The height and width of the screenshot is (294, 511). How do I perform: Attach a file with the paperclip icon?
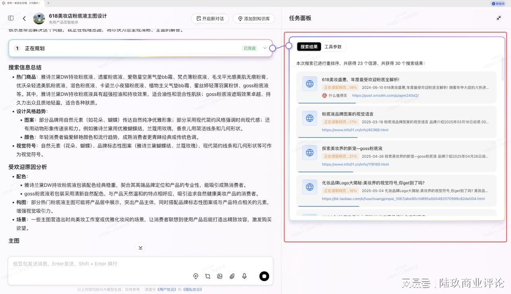point(232,276)
